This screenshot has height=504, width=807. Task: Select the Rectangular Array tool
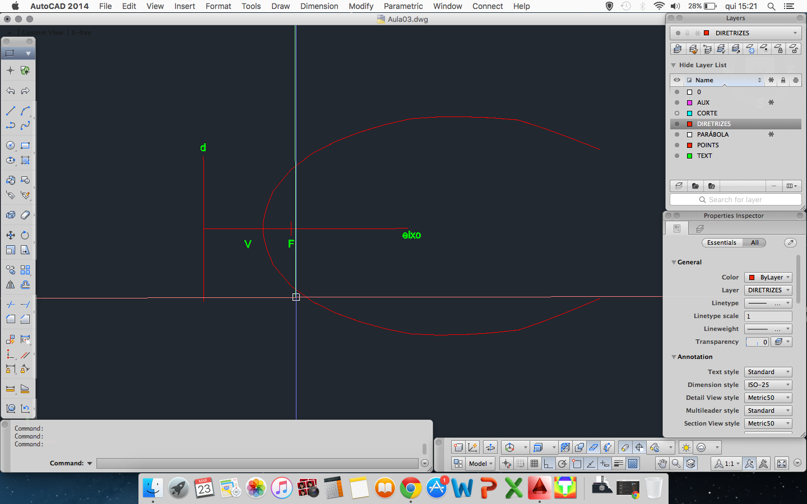[x=25, y=270]
